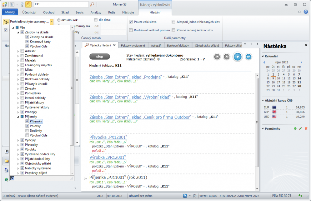Toggle dle data checkbox

pos(96,20)
